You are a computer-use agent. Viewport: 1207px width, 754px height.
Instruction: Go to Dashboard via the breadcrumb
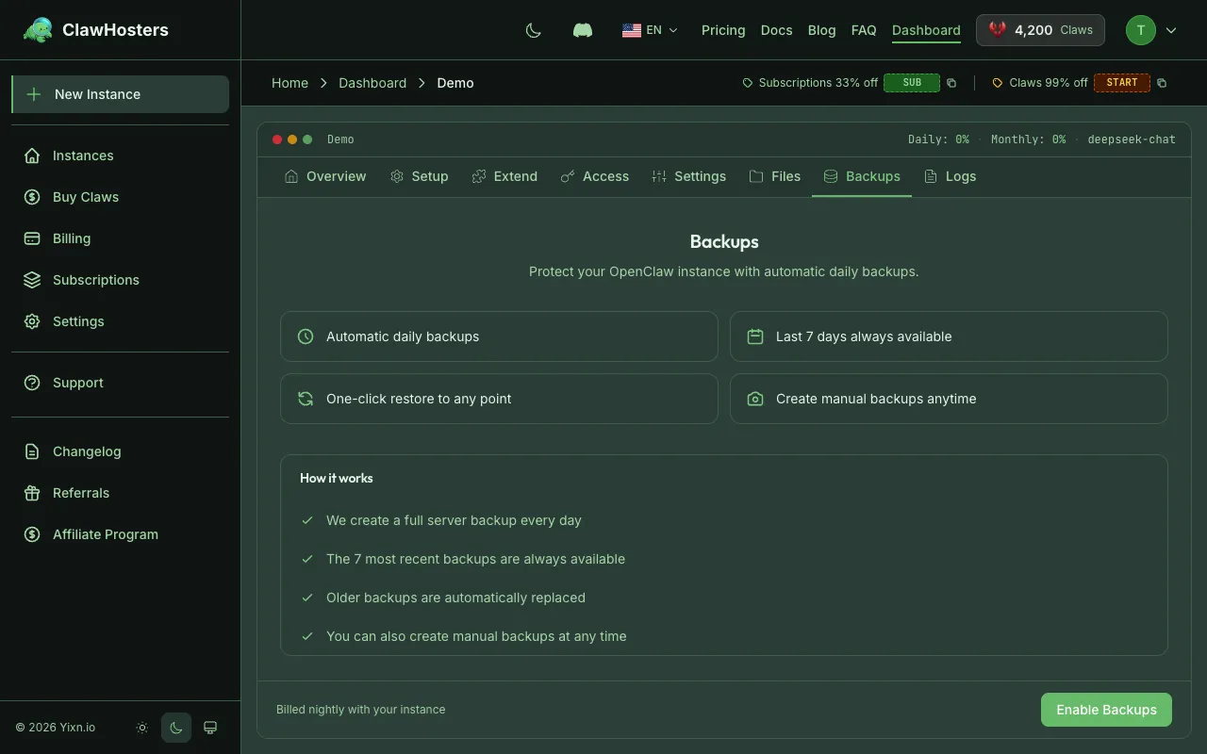click(372, 83)
